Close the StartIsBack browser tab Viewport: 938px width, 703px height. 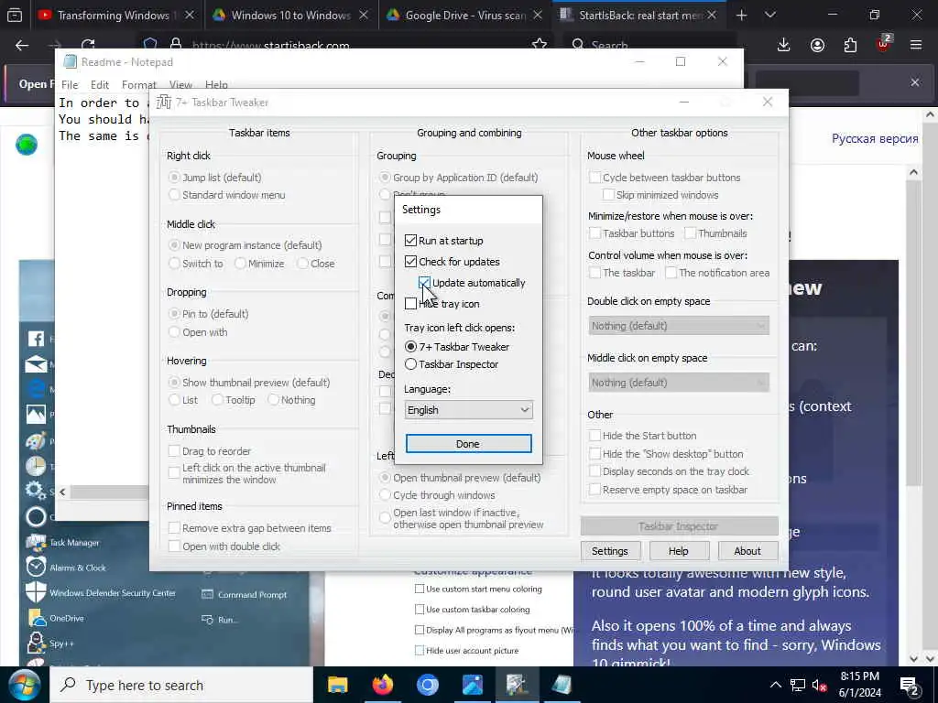coord(711,16)
